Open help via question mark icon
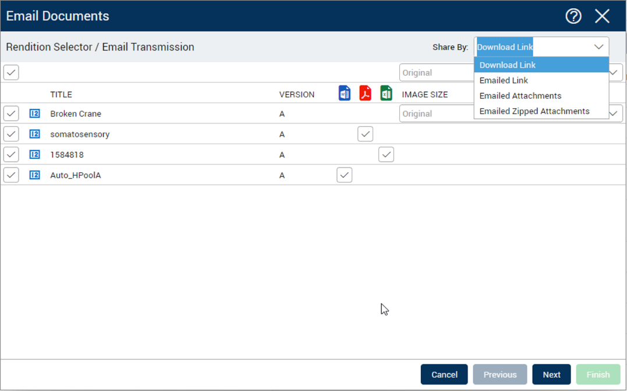 click(x=573, y=16)
